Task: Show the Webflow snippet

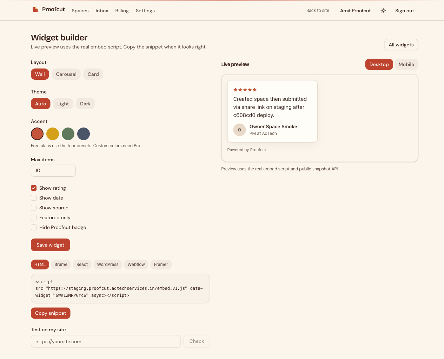Action: click(136, 265)
